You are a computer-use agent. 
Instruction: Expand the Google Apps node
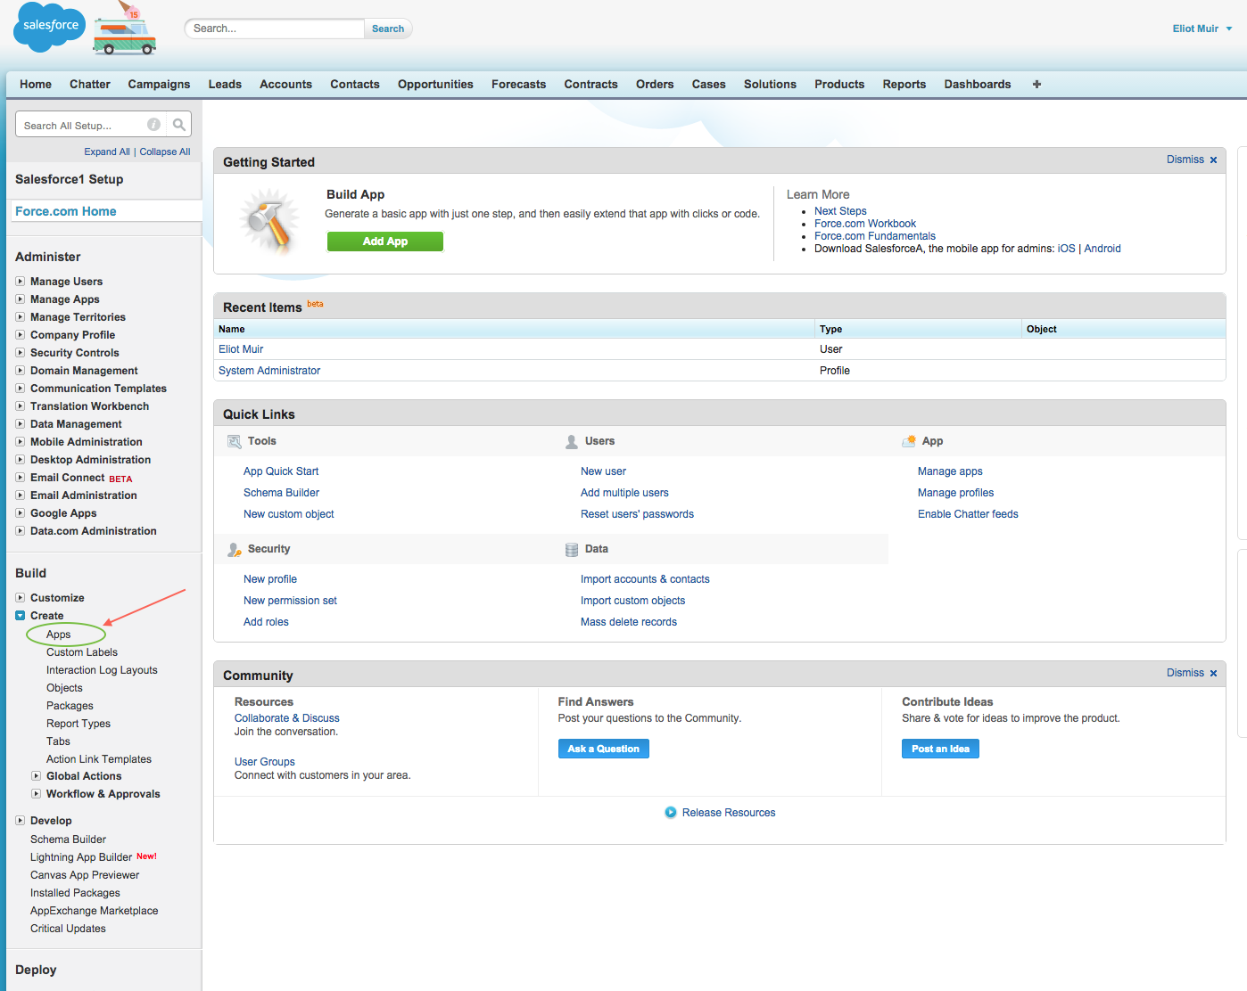pos(20,513)
